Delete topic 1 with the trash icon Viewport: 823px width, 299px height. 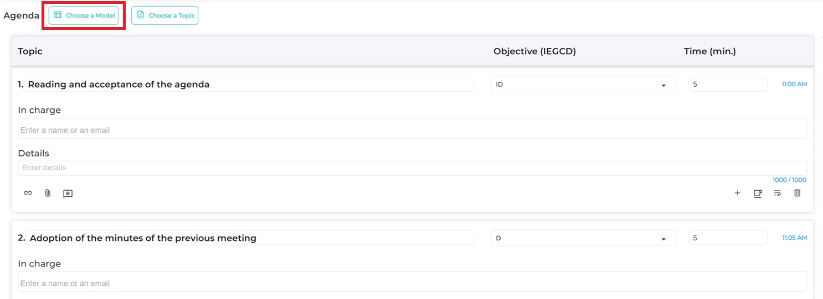798,193
